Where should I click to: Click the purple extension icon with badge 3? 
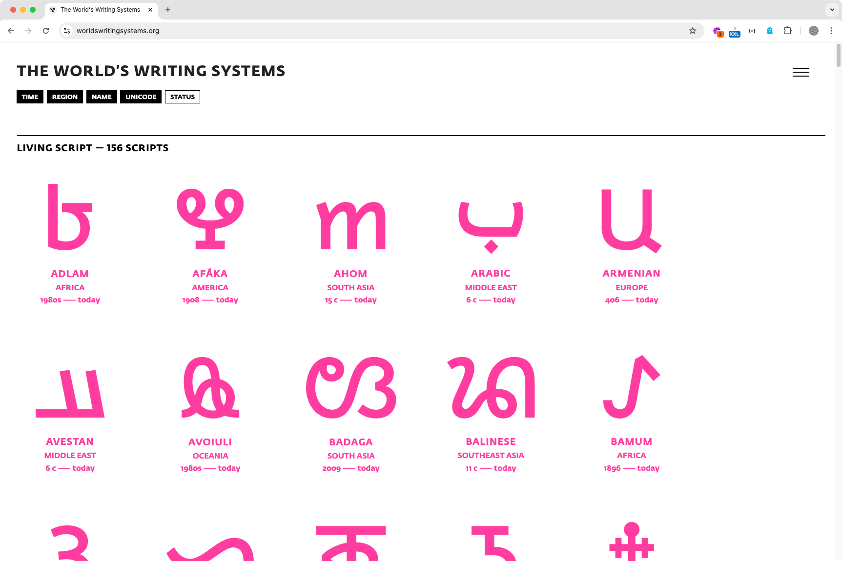[718, 32]
